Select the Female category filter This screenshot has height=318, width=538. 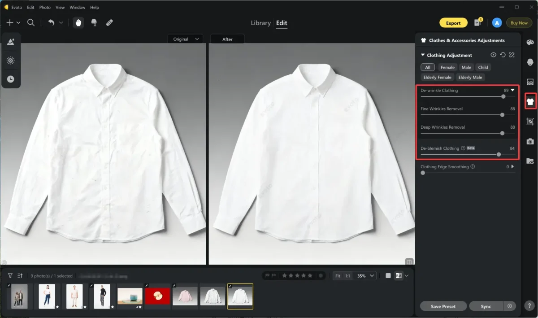[x=447, y=67]
